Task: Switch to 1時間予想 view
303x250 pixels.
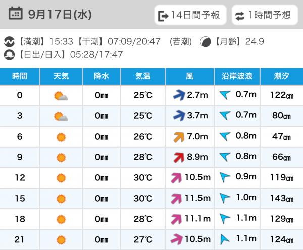Action: pyautogui.click(x=264, y=15)
